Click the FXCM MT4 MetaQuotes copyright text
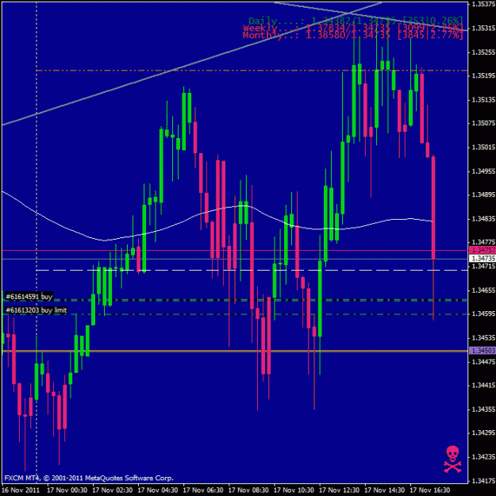 coord(89,478)
